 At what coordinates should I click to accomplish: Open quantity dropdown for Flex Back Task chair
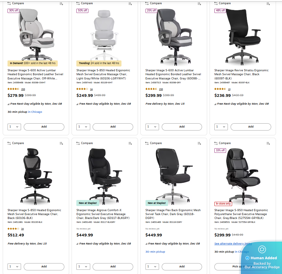152,266
